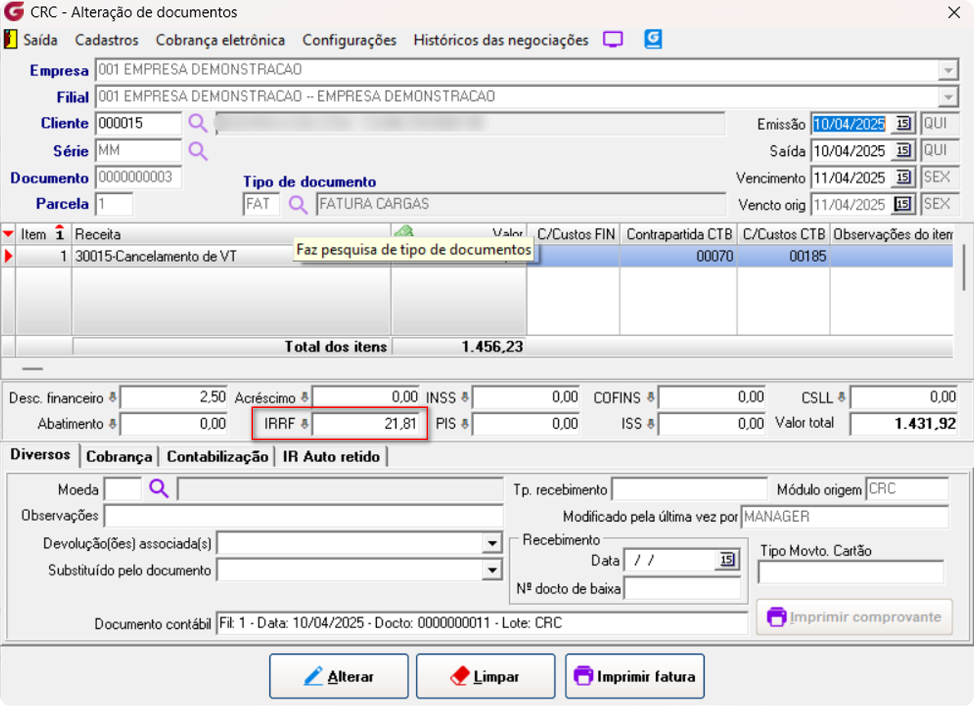Click the Imprimir comprovante button
The width and height of the screenshot is (974, 706).
click(x=855, y=617)
